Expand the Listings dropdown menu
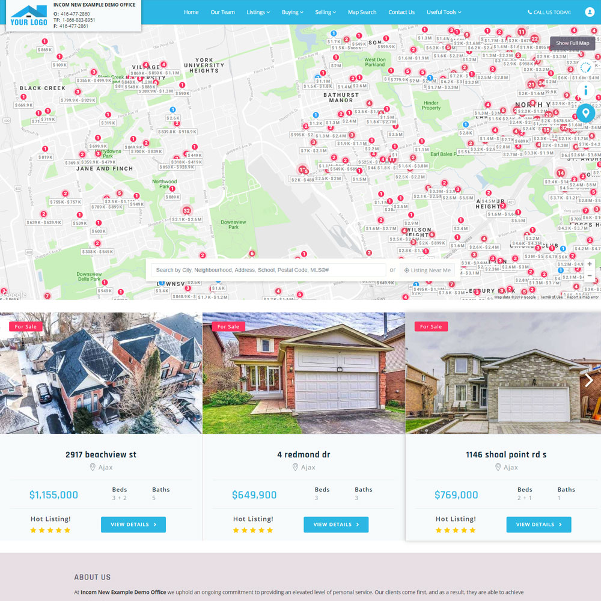The width and height of the screenshot is (601, 601). click(258, 12)
